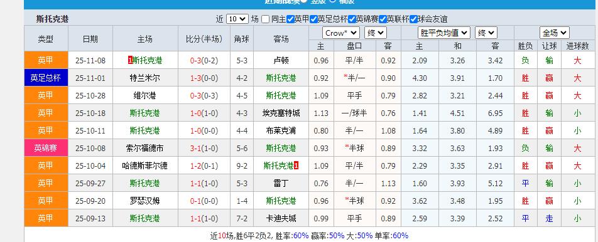
Task: Toggle the 英联杯 filter checkbox
Action: [x=383, y=19]
